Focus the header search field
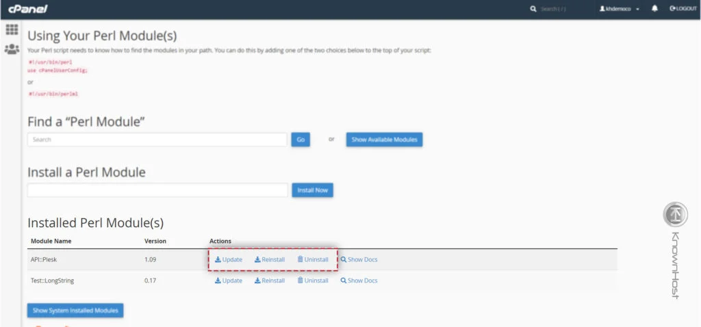 tap(553, 9)
